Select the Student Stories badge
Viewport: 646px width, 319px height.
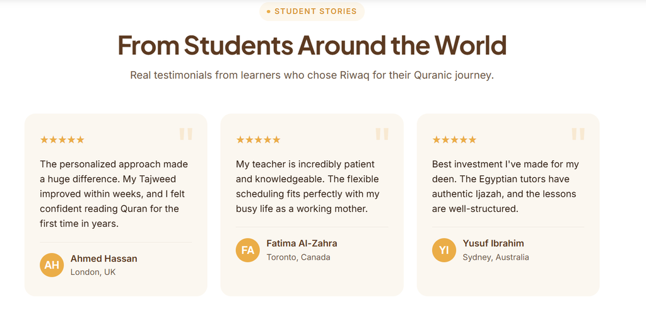coord(312,11)
